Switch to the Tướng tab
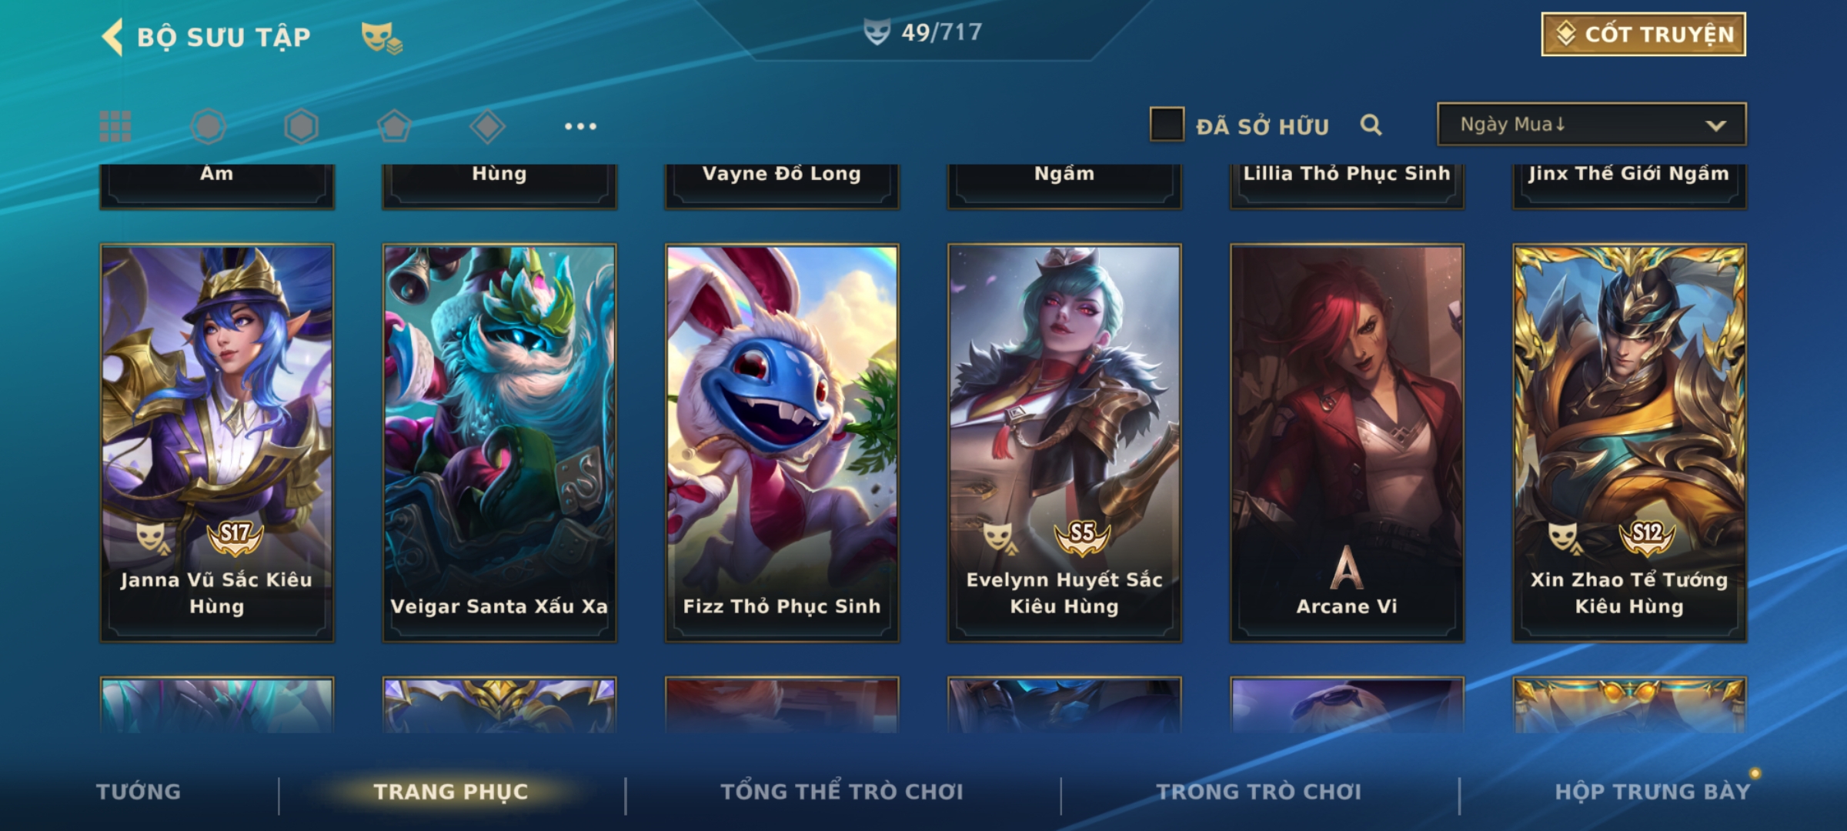This screenshot has width=1847, height=831. pyautogui.click(x=139, y=792)
